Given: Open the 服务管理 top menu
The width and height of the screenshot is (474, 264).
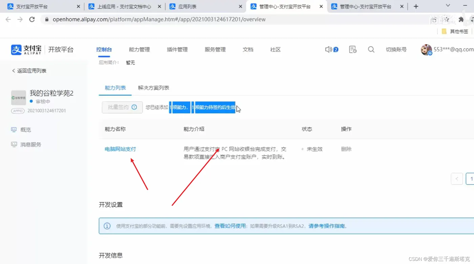Looking at the screenshot, I should click(215, 49).
